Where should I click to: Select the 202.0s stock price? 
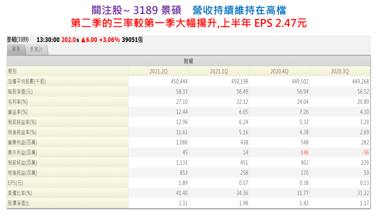coord(70,40)
